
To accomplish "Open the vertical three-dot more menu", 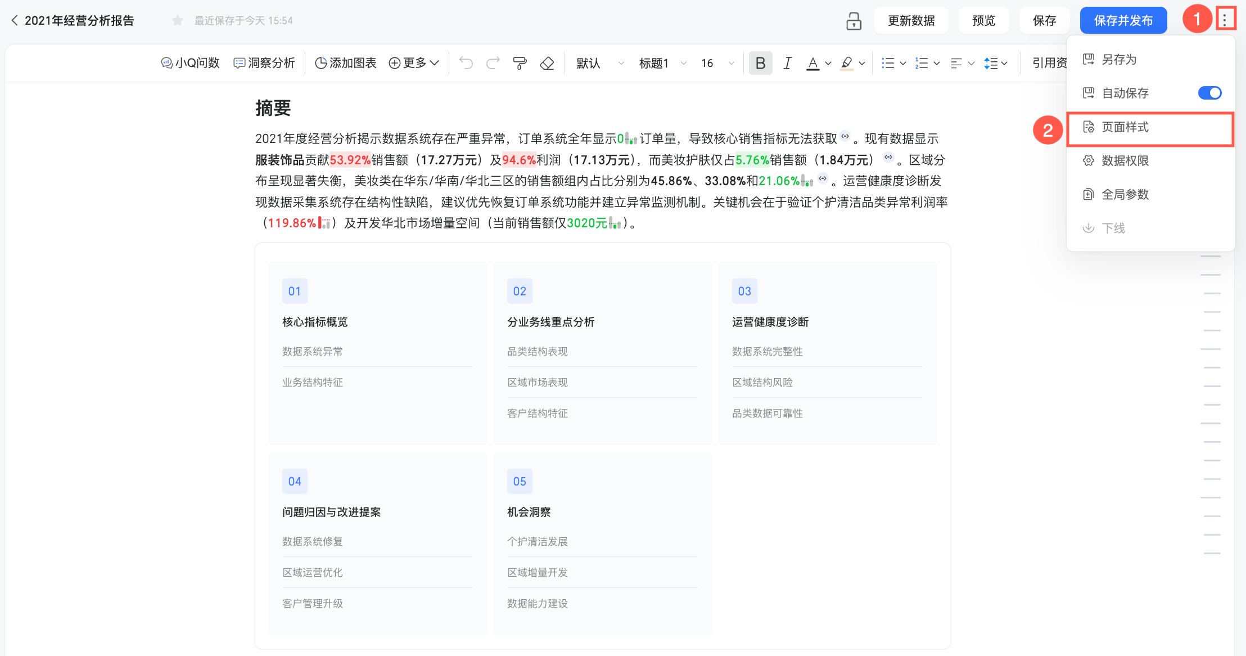I will tap(1225, 20).
